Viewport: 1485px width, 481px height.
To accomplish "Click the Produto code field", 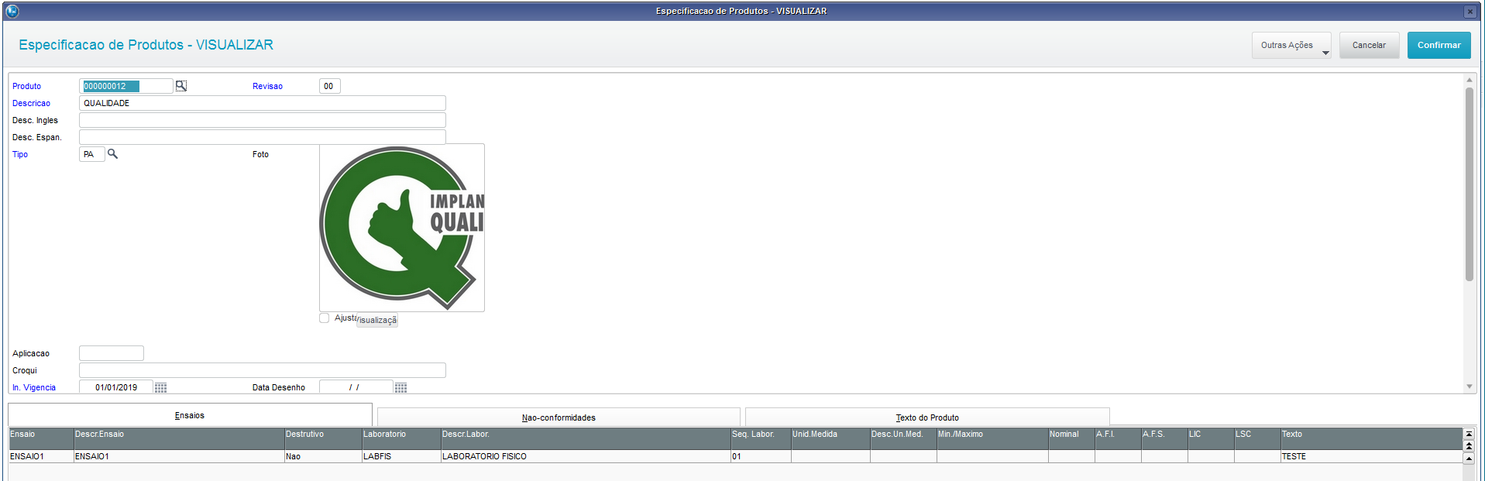I will [126, 86].
